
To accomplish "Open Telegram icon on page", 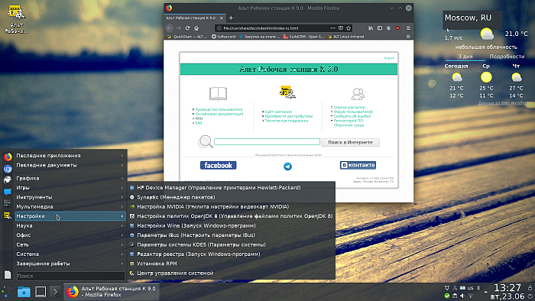I will pyautogui.click(x=287, y=167).
